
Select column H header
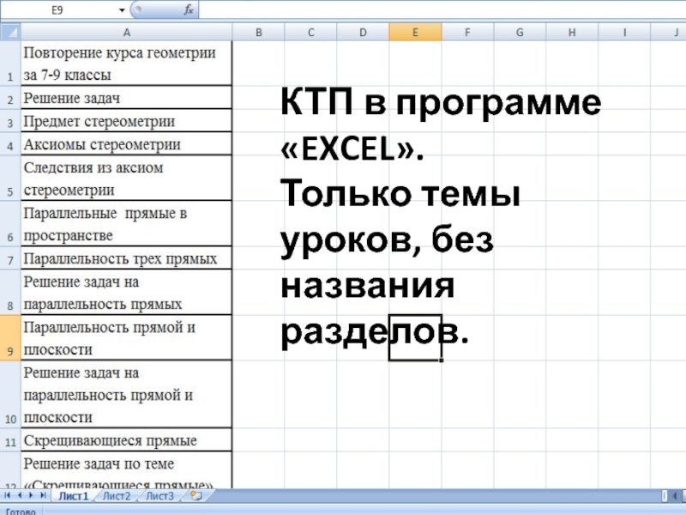coord(572,32)
